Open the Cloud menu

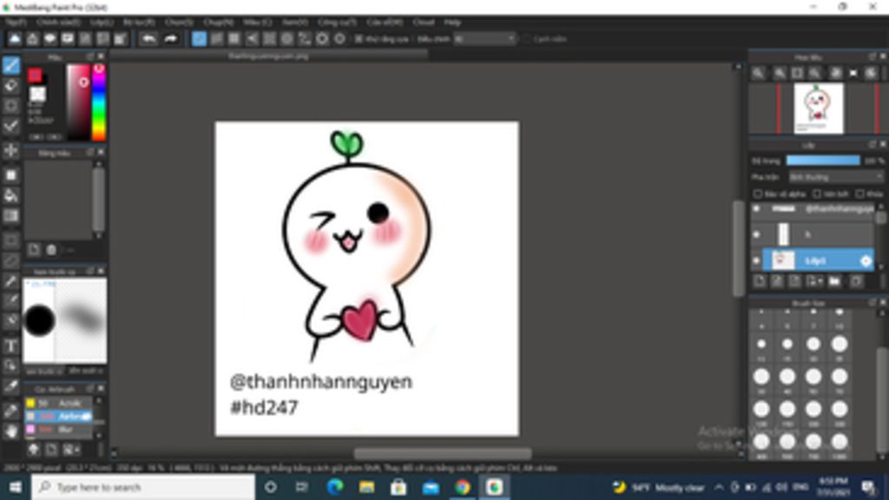tap(424, 22)
